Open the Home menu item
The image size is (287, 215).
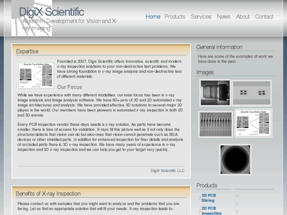click(153, 17)
